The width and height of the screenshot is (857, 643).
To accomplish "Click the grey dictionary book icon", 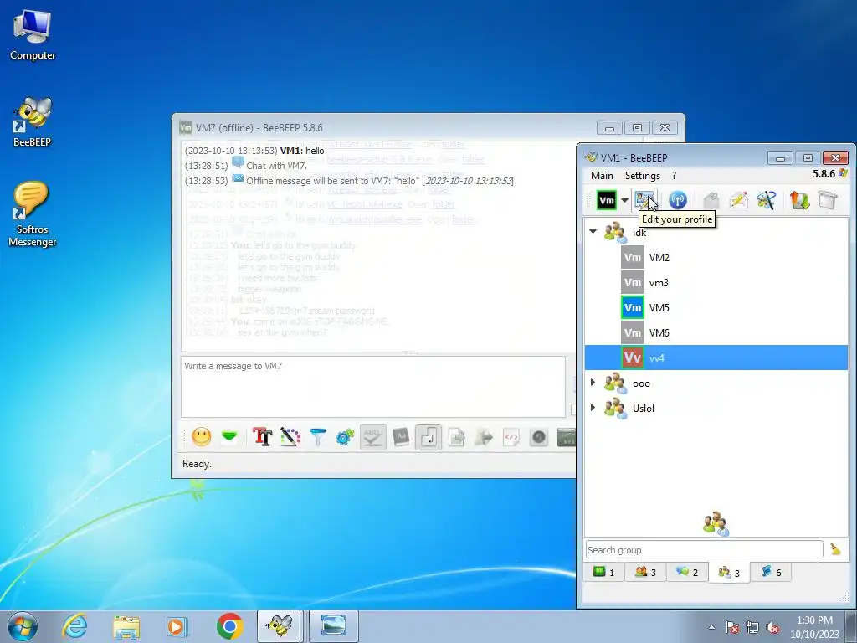I will click(401, 437).
